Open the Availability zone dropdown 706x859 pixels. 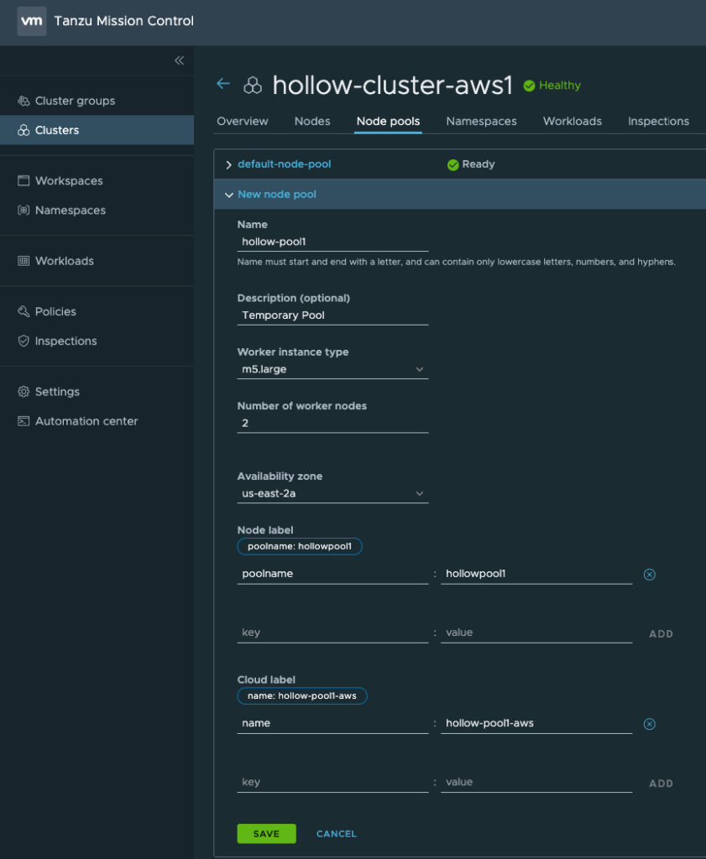click(332, 493)
